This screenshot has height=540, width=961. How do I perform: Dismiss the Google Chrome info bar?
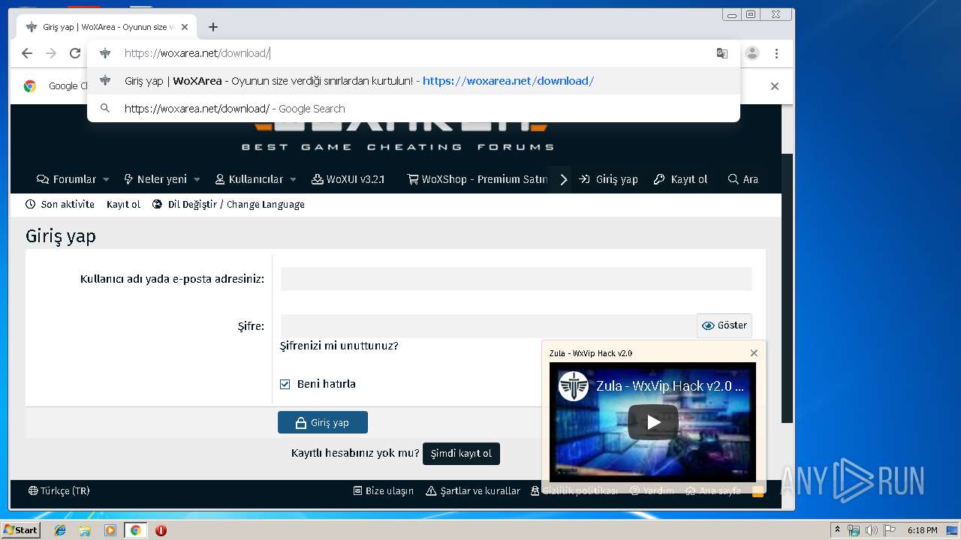click(775, 86)
